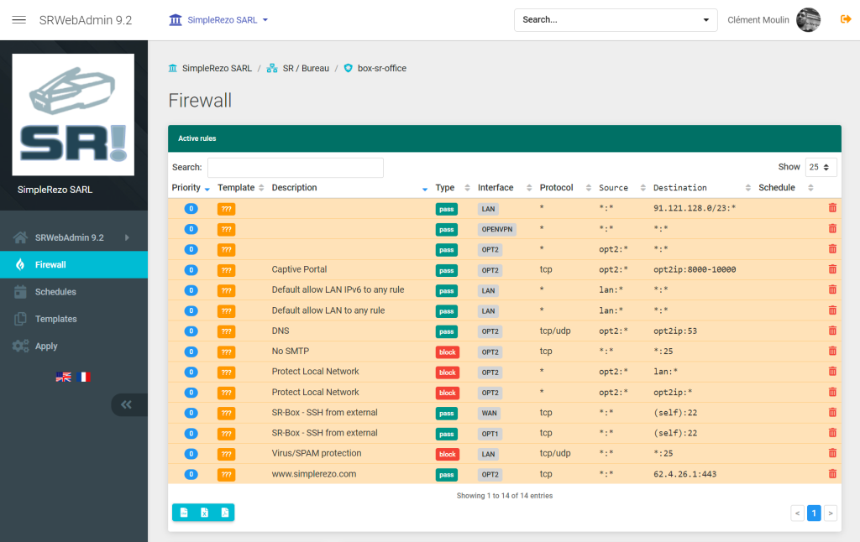Delete the Default allow LAN IPv6 rule
The image size is (860, 542).
pyautogui.click(x=832, y=289)
